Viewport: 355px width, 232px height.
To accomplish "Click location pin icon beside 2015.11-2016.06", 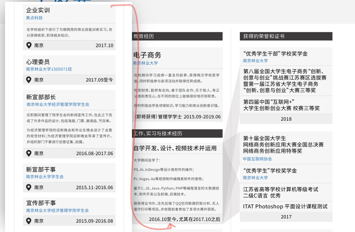I will click(29, 187).
